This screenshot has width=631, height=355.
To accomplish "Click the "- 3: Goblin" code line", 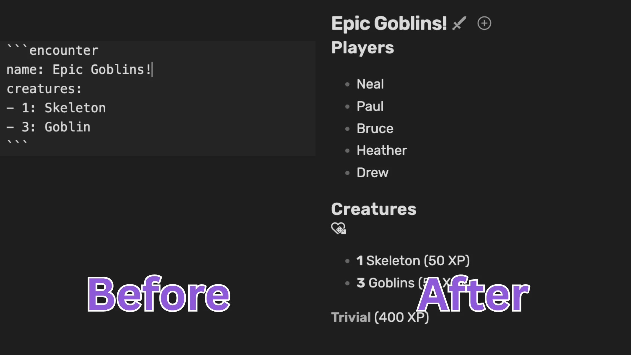I will (x=48, y=127).
